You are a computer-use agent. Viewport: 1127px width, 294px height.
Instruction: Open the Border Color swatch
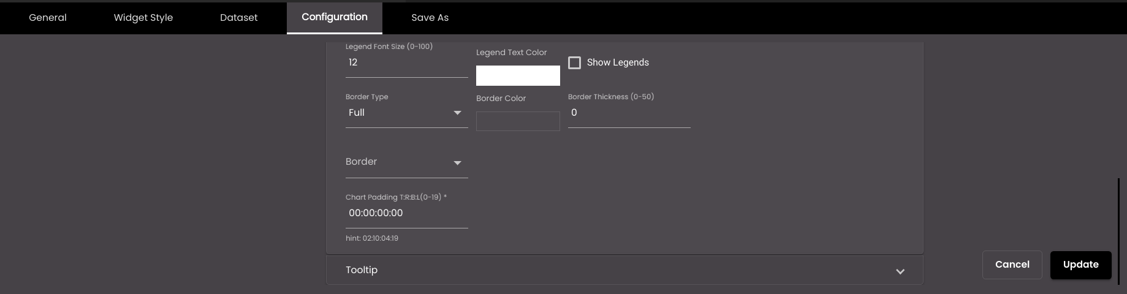point(518,121)
